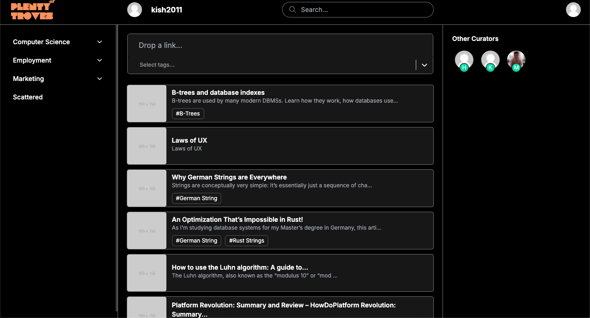Focus the Drop a link field

(280, 45)
